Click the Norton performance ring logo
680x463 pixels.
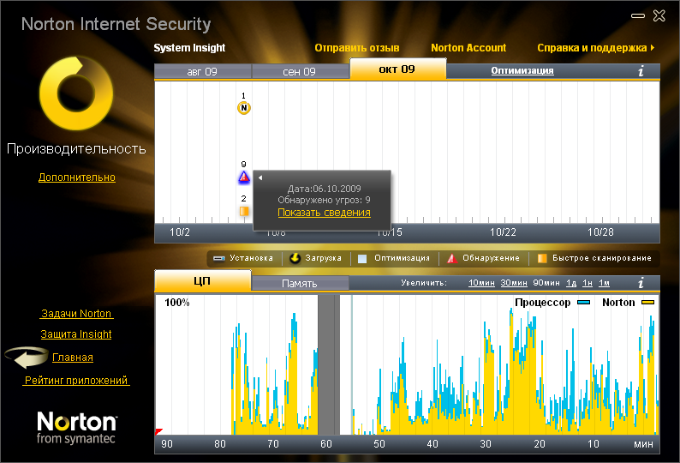pos(76,93)
